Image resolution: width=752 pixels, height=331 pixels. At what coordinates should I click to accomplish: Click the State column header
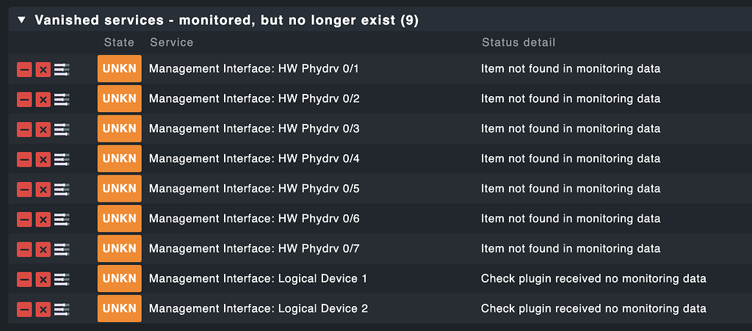119,43
